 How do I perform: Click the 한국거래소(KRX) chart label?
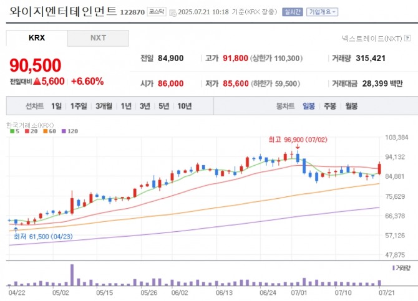point(30,125)
